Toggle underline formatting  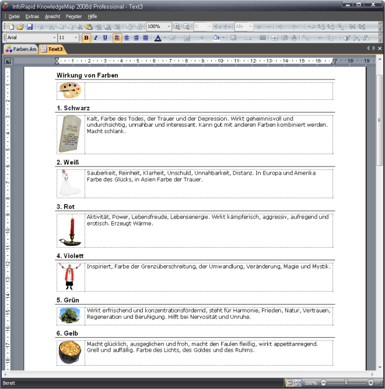[105, 38]
